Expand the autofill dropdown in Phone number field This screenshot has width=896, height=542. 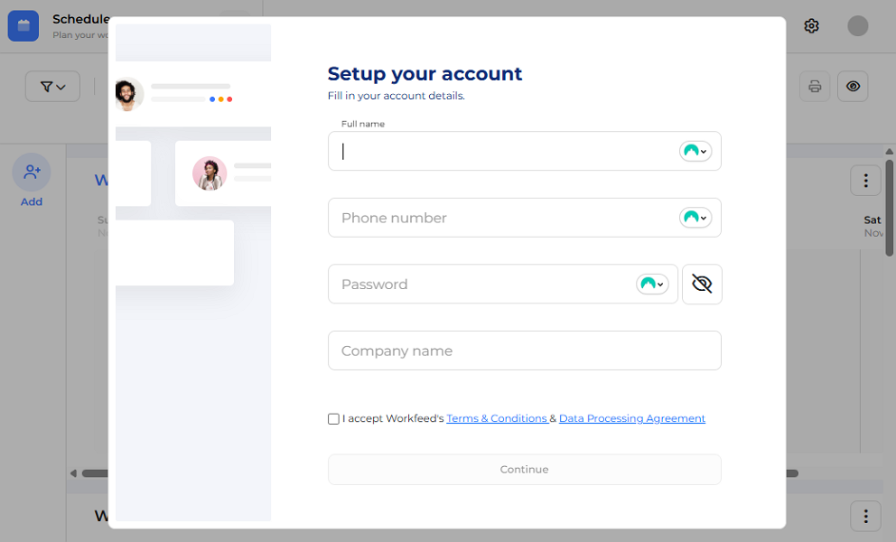pos(703,218)
